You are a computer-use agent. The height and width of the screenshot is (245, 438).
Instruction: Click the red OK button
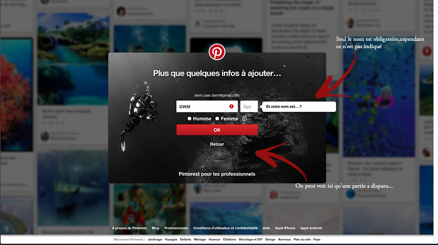217,130
